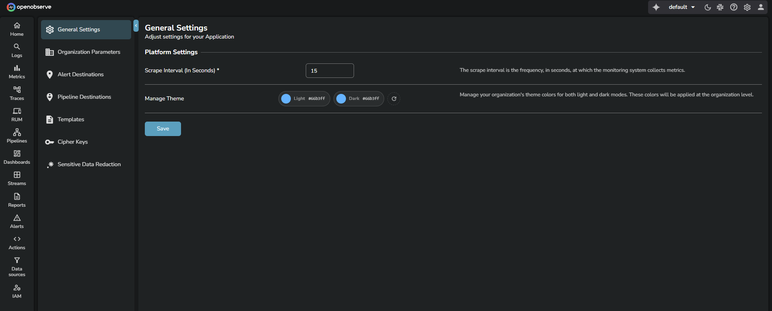Click 'Adjust settings for your Application' subtitle
This screenshot has height=311, width=772.
[189, 37]
